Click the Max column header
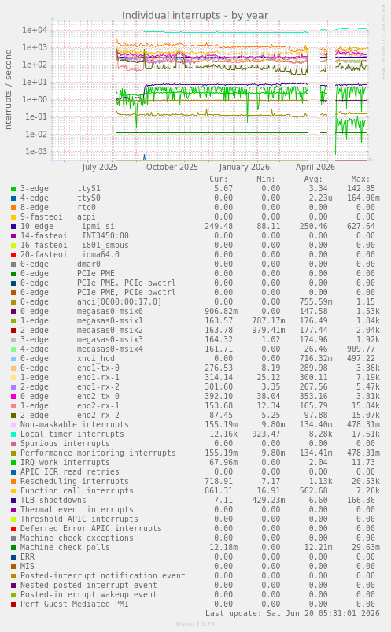The width and height of the screenshot is (391, 632). tap(360, 179)
